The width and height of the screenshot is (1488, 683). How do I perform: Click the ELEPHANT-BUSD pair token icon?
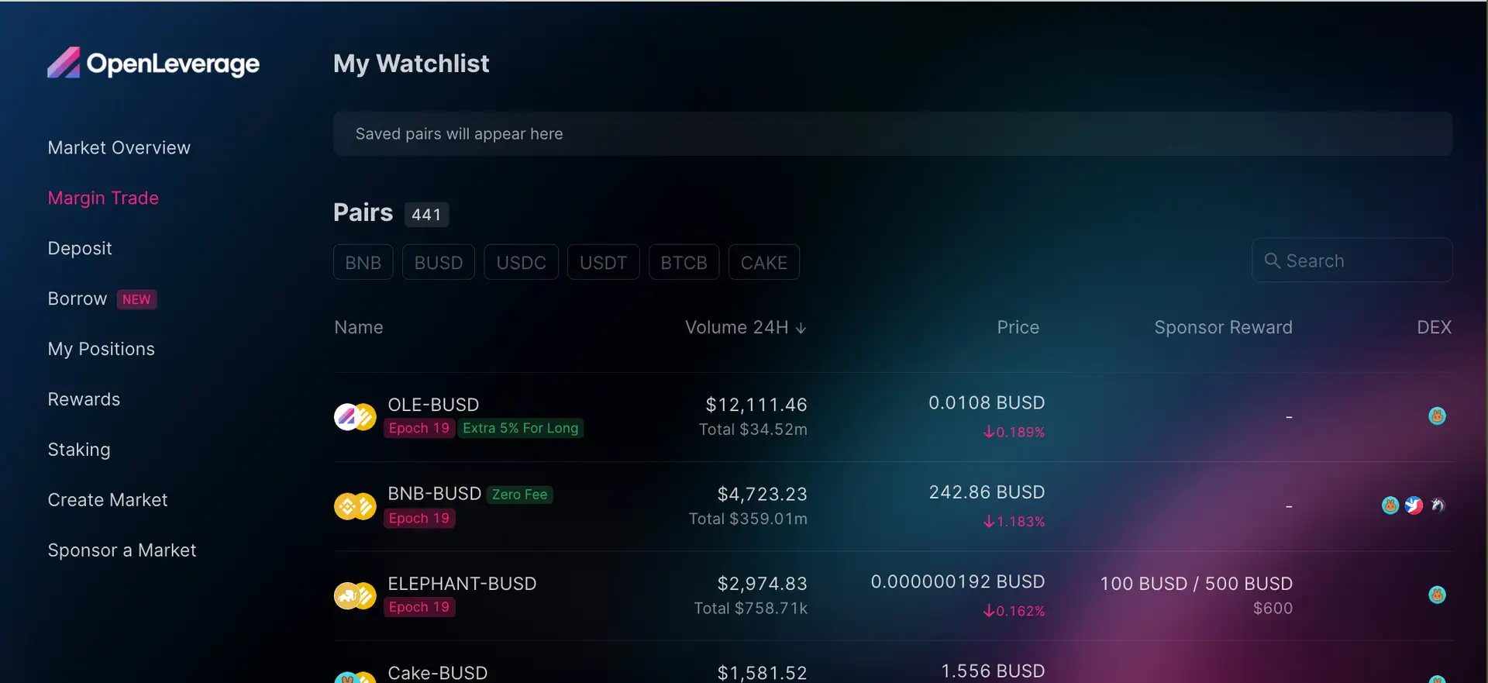pos(355,596)
